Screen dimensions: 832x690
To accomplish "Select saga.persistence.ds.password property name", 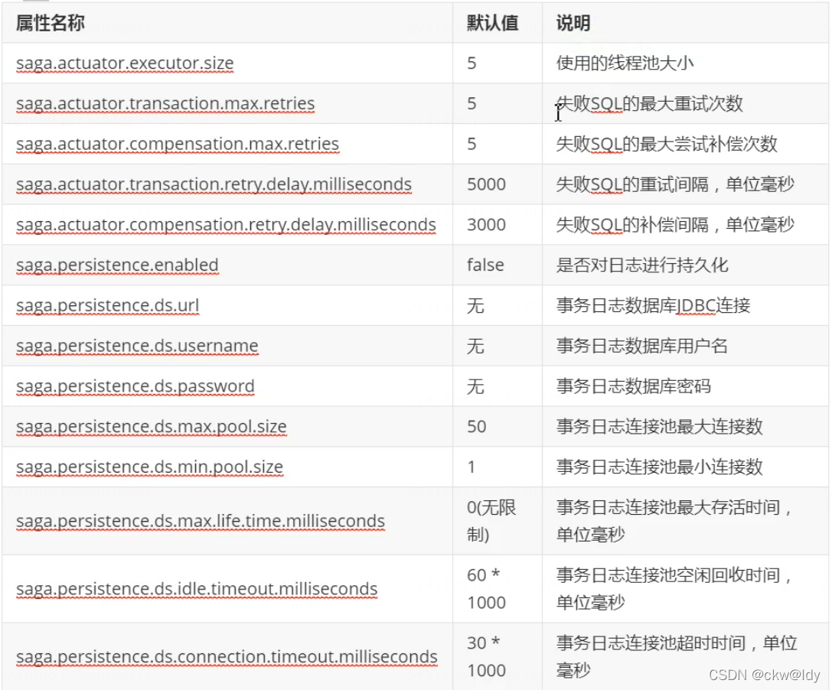I will point(135,386).
